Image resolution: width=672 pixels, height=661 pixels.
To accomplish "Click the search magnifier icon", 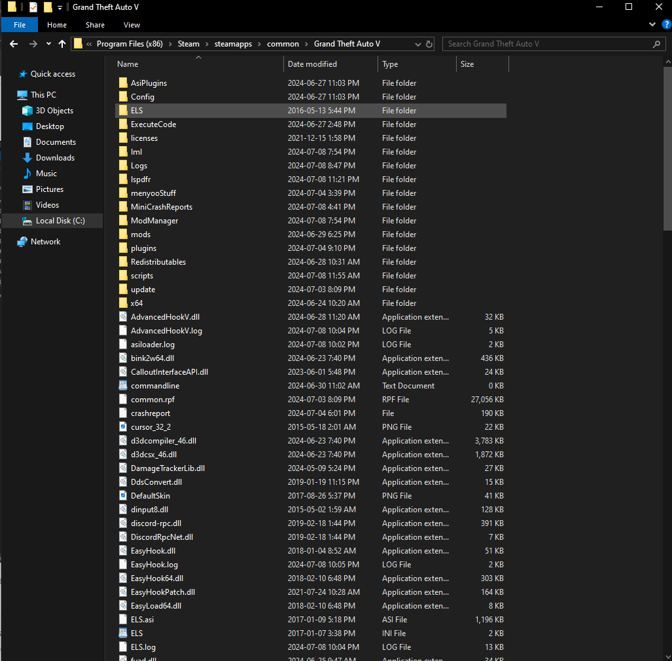I will [x=656, y=45].
